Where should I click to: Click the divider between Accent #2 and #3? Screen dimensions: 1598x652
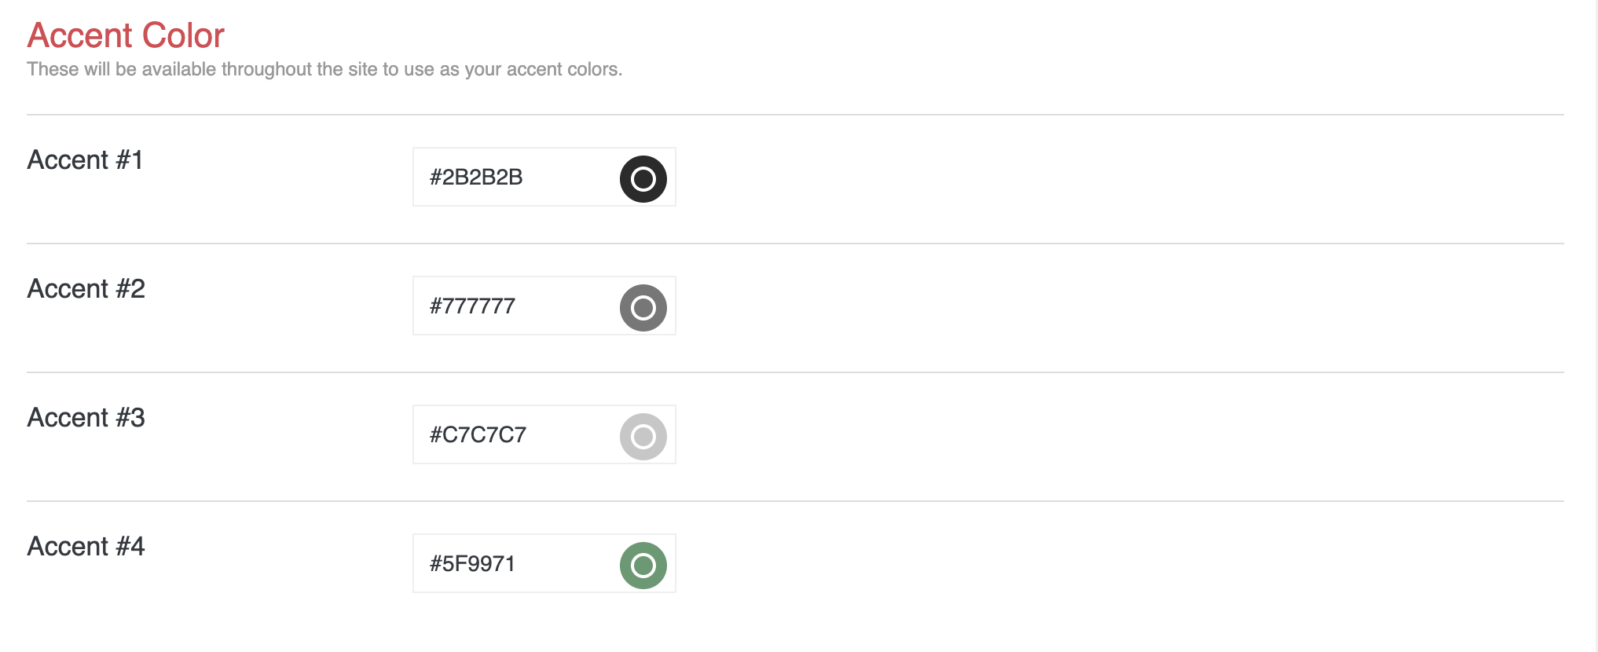pos(795,372)
